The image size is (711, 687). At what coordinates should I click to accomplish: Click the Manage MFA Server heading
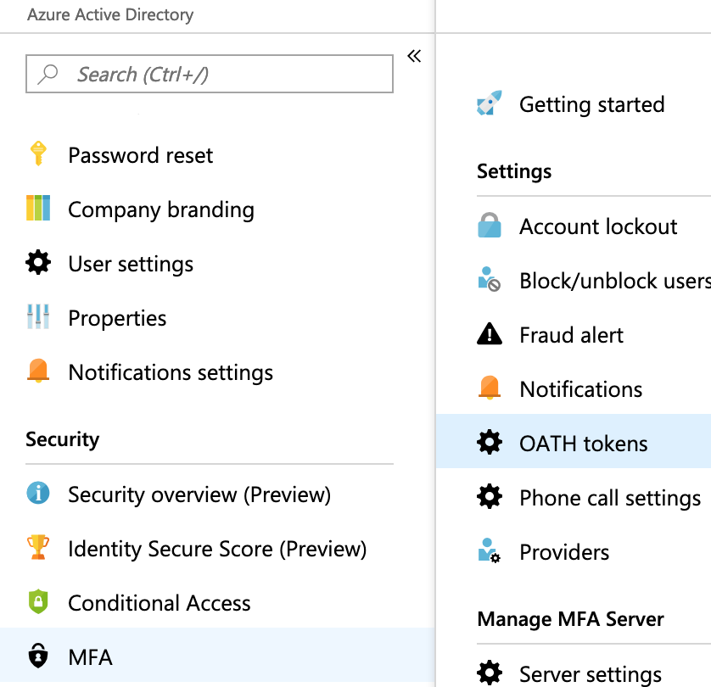coord(570,619)
